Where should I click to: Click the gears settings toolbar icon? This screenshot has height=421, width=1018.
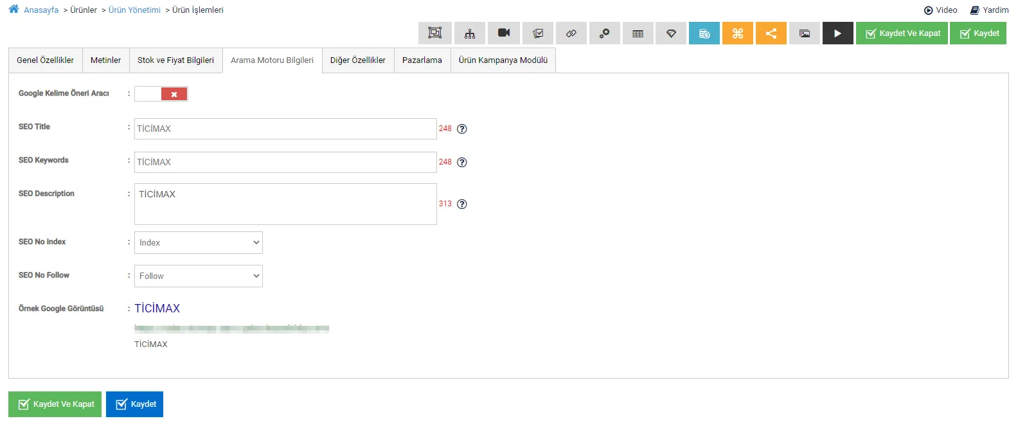coord(605,33)
